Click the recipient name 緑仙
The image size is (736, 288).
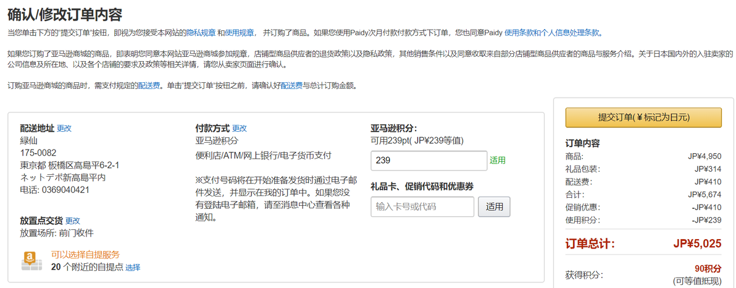click(28, 140)
